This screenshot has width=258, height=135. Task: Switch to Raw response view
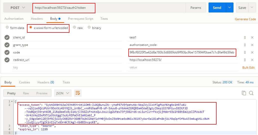[26, 93]
